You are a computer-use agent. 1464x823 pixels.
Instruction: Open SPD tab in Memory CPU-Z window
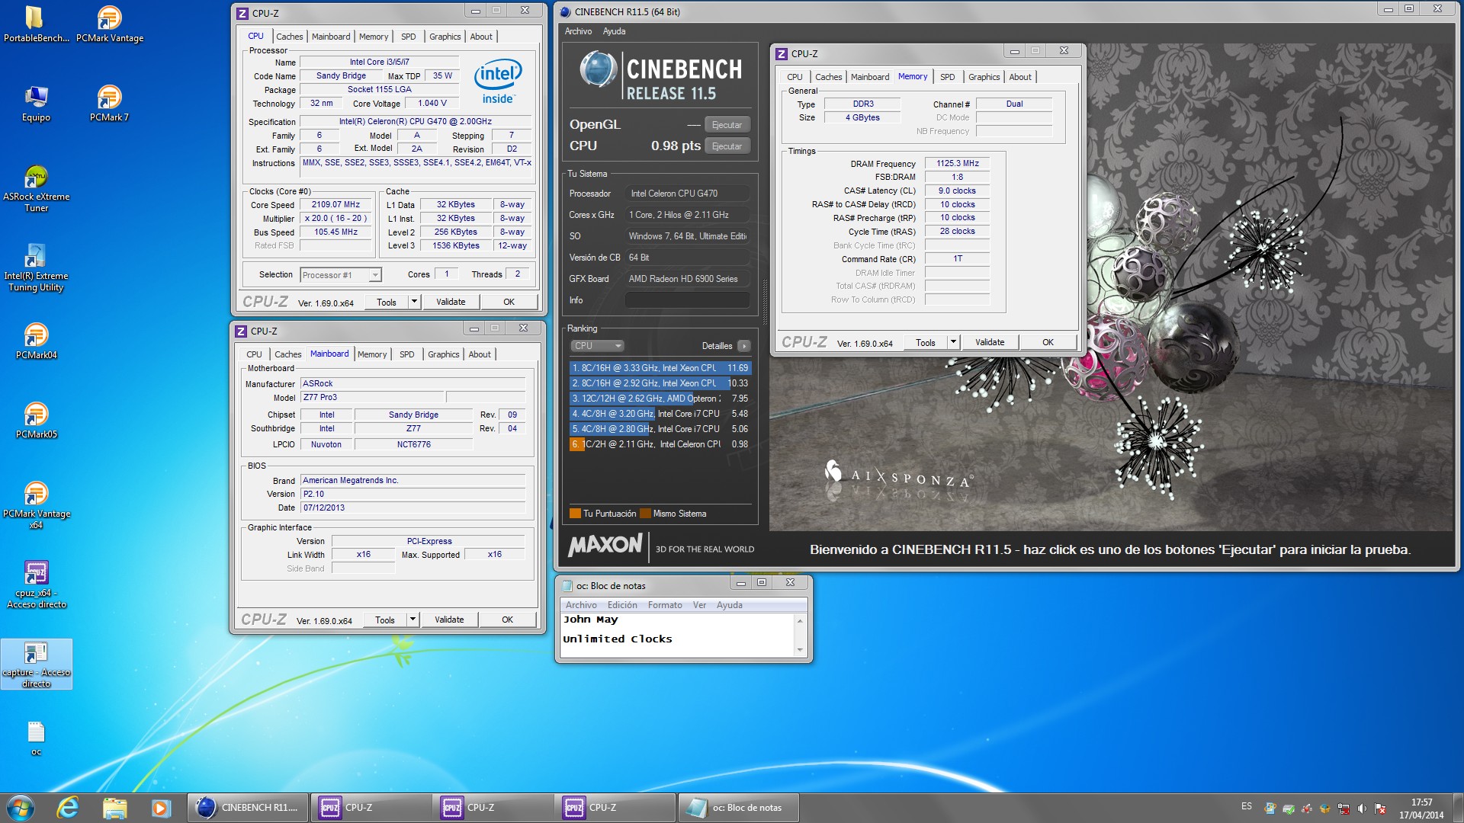[x=947, y=77]
